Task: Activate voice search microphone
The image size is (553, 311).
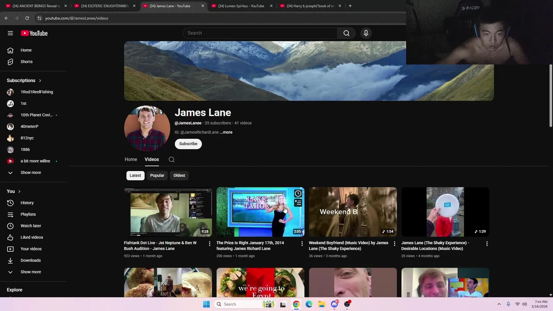Action: coord(366,33)
